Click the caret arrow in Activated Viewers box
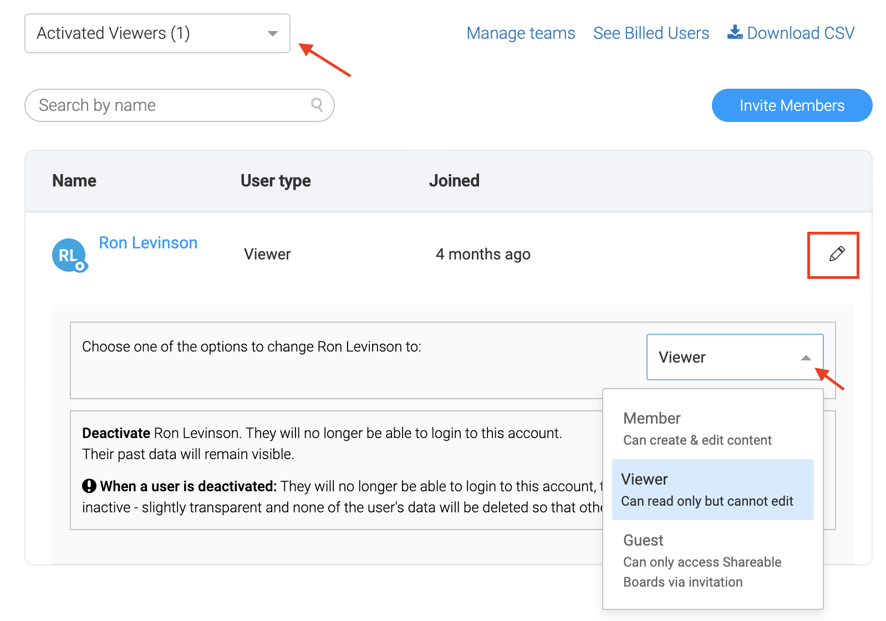 pyautogui.click(x=272, y=33)
